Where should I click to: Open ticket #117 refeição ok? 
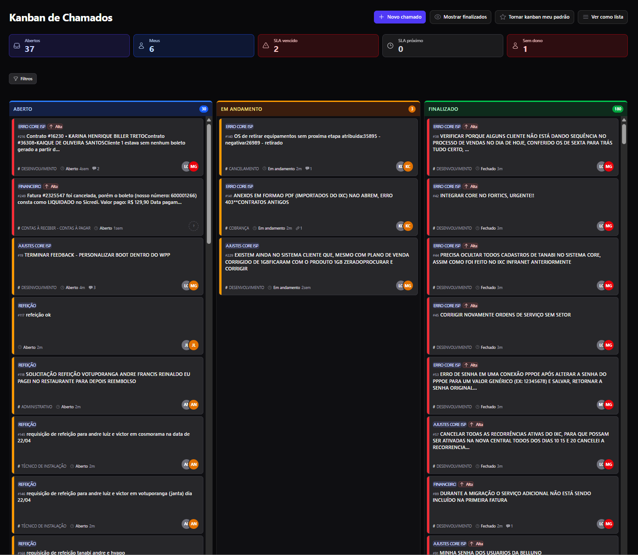coord(108,326)
